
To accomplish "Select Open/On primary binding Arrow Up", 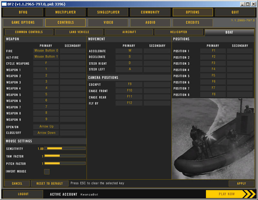I will click(x=46, y=127).
